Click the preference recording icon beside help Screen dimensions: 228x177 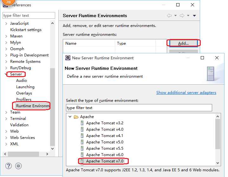click(18, 166)
